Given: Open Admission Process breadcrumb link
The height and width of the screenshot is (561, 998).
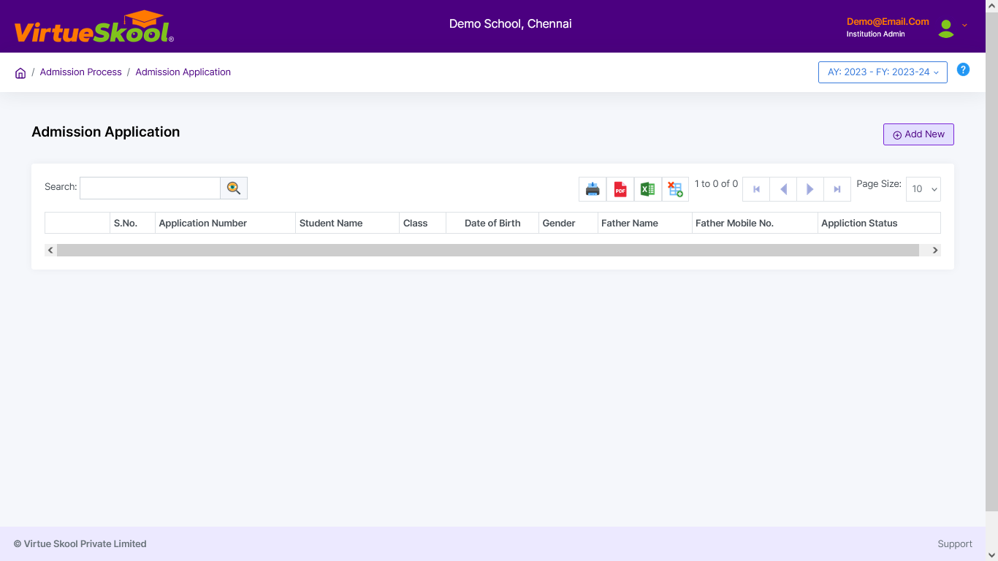Looking at the screenshot, I should pyautogui.click(x=81, y=72).
